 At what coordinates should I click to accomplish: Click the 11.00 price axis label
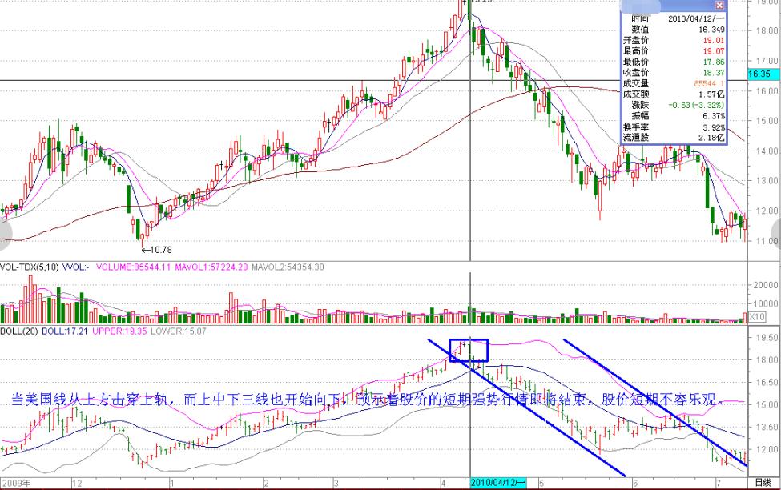(767, 241)
